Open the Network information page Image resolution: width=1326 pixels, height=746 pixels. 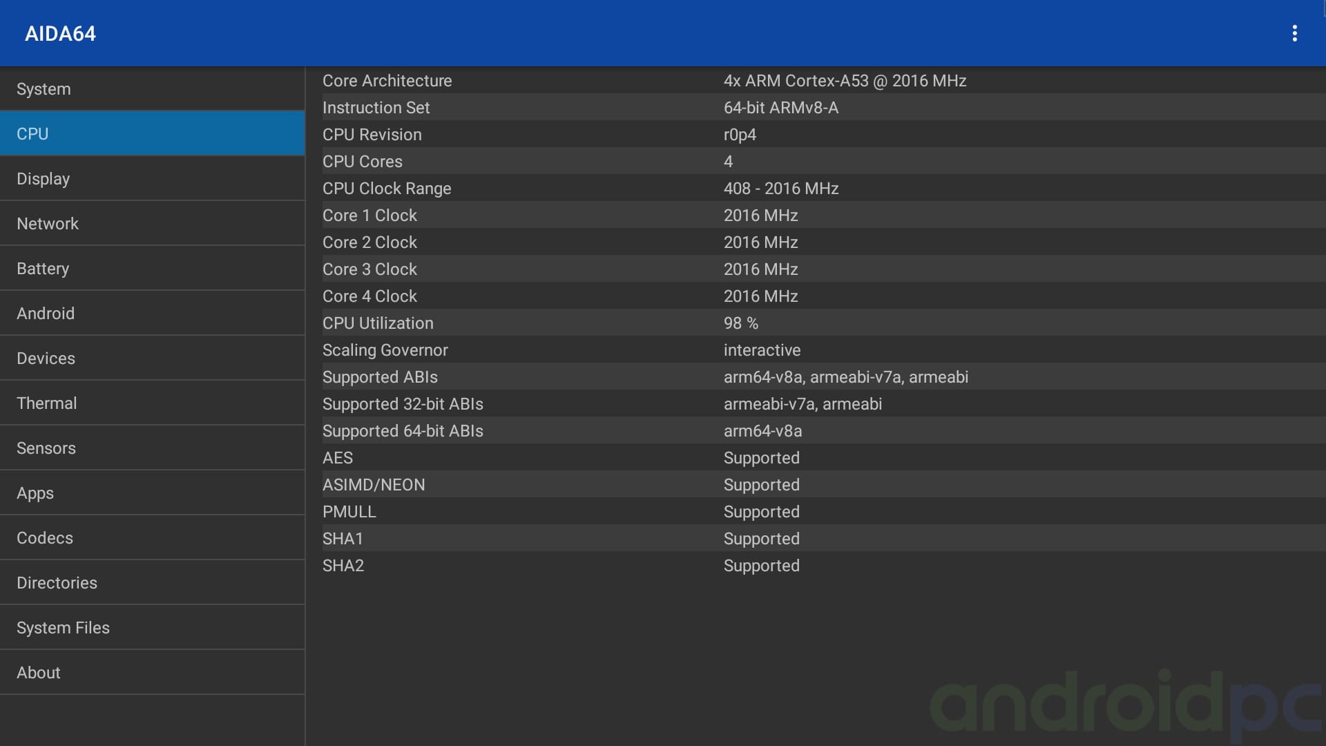(152, 224)
